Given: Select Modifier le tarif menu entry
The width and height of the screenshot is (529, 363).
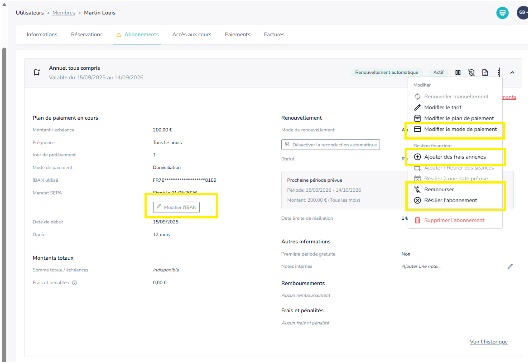Looking at the screenshot, I should (455, 107).
